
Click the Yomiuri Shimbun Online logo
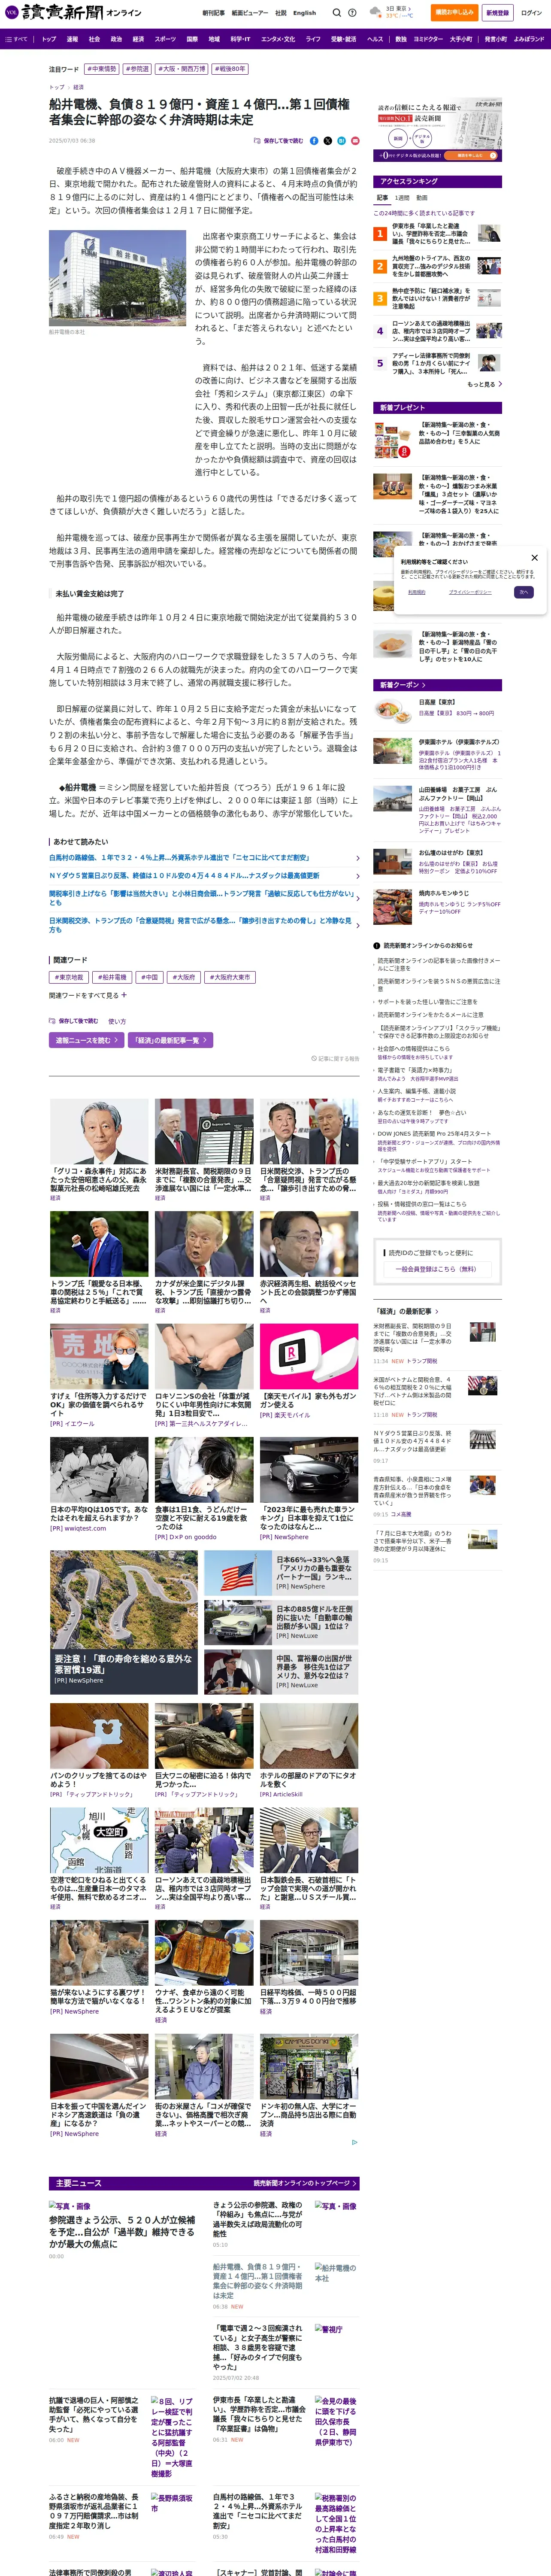point(74,13)
